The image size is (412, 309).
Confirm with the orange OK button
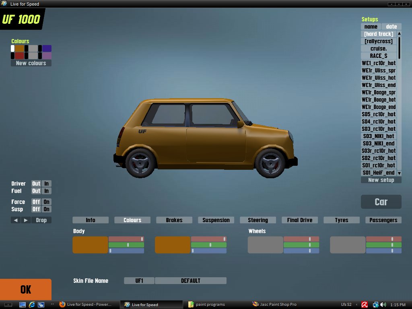pos(26,289)
